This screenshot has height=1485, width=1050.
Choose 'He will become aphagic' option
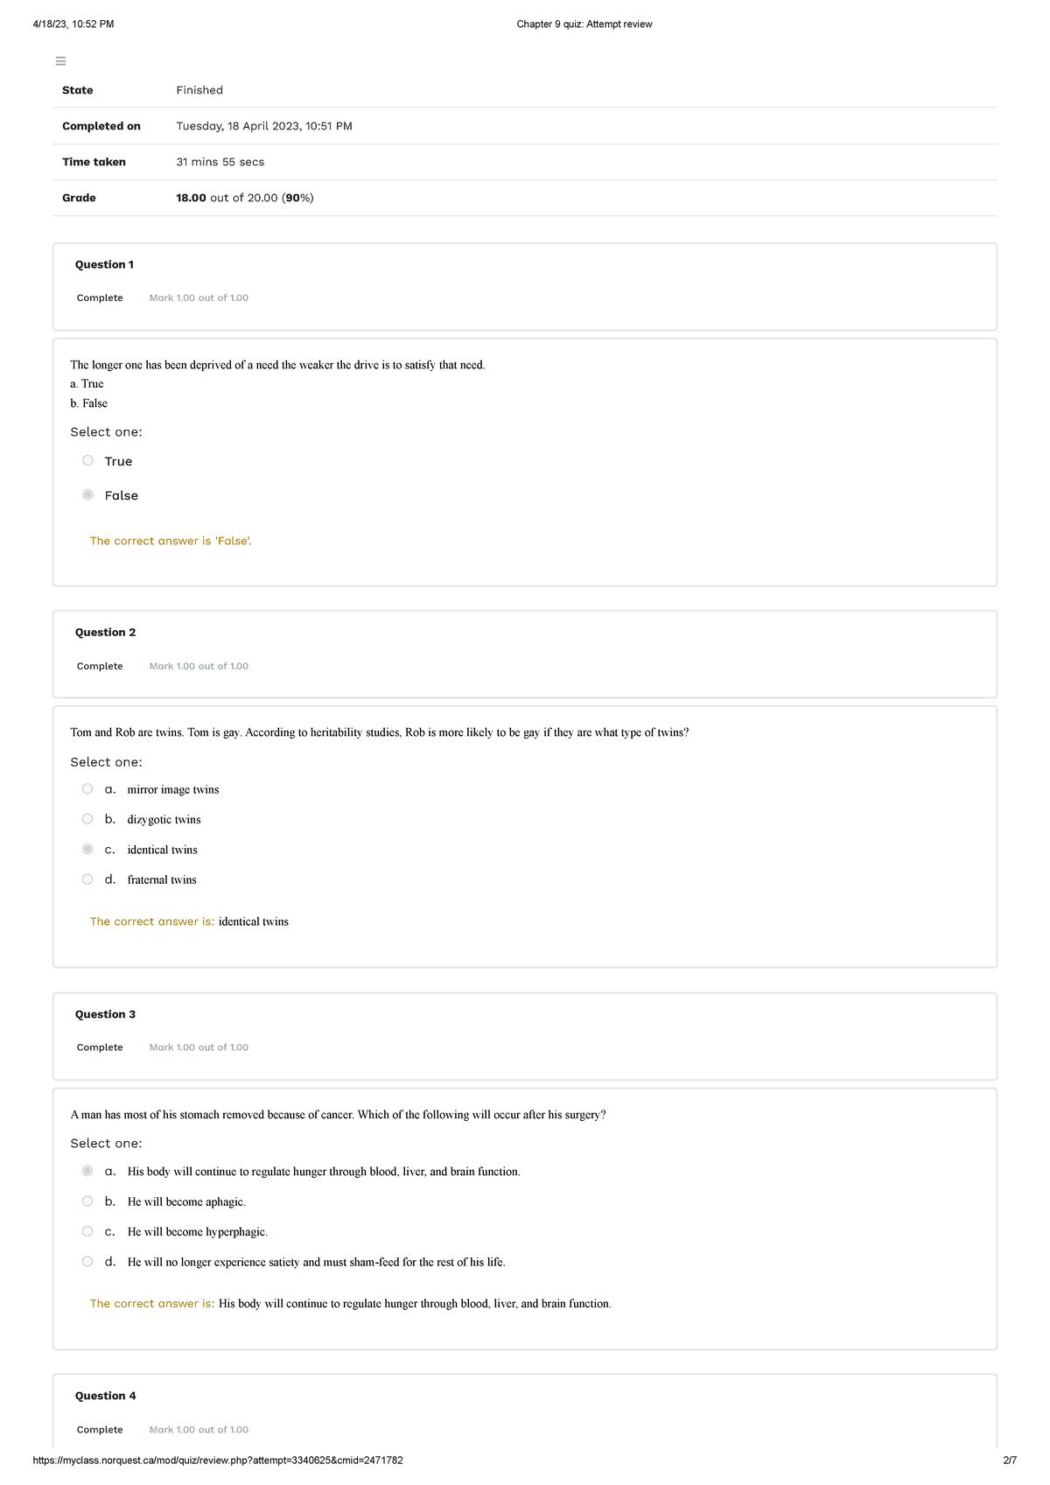tap(87, 1201)
